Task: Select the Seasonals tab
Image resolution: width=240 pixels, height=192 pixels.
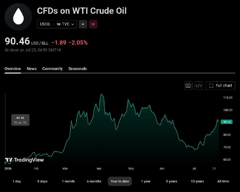Action: pyautogui.click(x=78, y=69)
